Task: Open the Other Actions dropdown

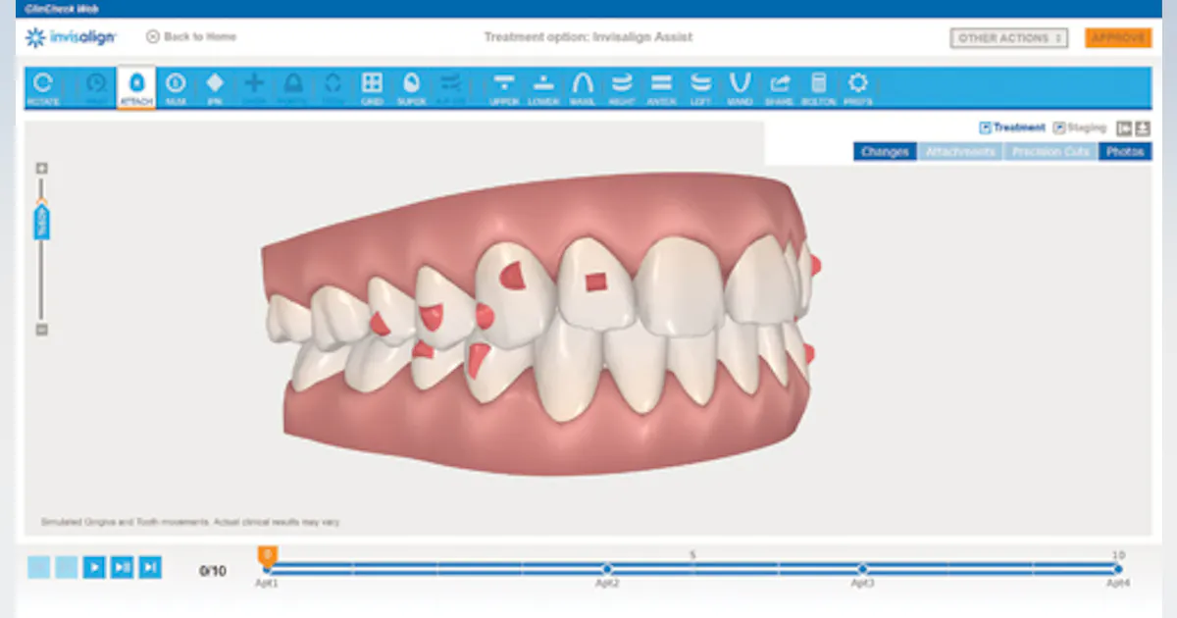Action: (1008, 38)
